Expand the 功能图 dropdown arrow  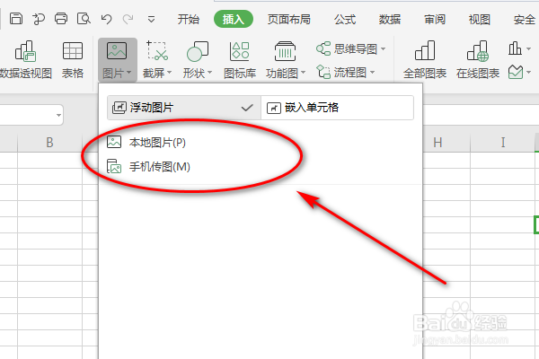304,73
